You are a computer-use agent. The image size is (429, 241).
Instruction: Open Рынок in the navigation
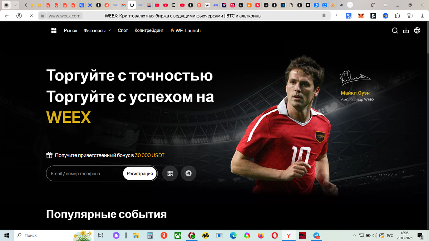click(x=70, y=30)
